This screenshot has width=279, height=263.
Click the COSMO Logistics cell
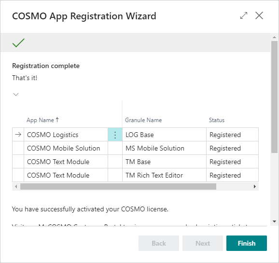(x=66, y=135)
